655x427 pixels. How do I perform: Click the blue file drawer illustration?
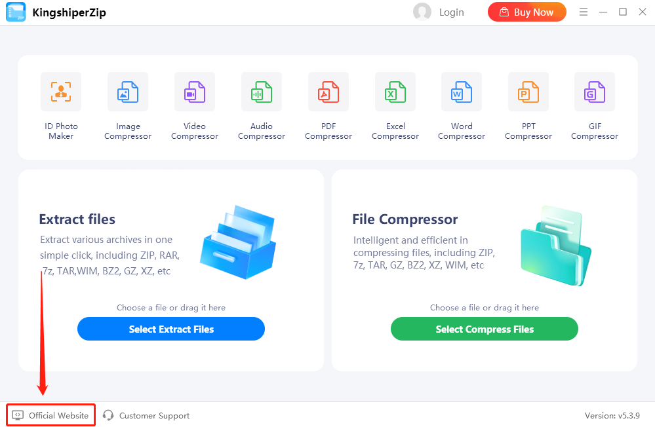pos(238,242)
